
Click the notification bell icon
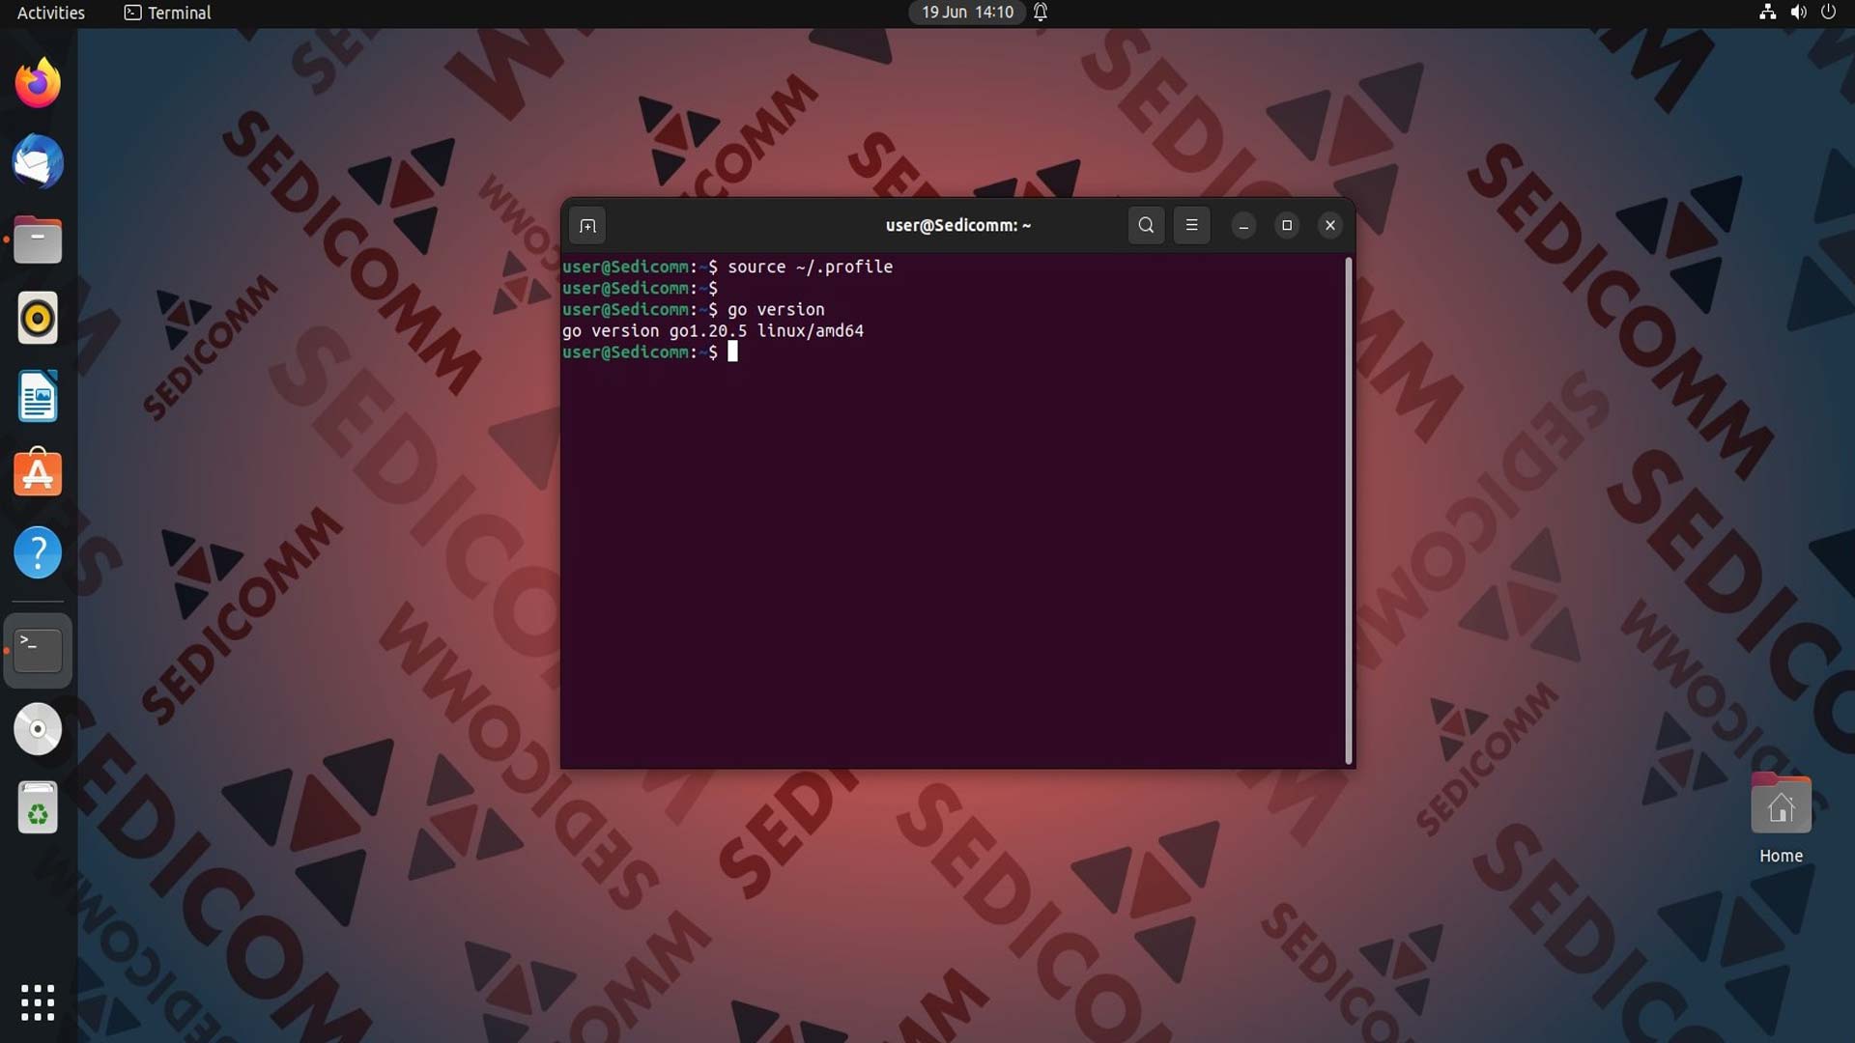coord(1041,13)
